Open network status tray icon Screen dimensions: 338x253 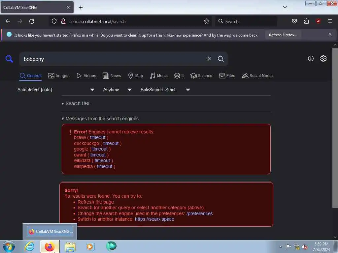297,247
